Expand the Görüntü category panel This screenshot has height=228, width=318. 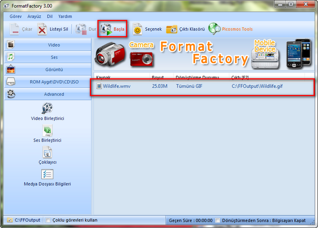tap(48, 70)
